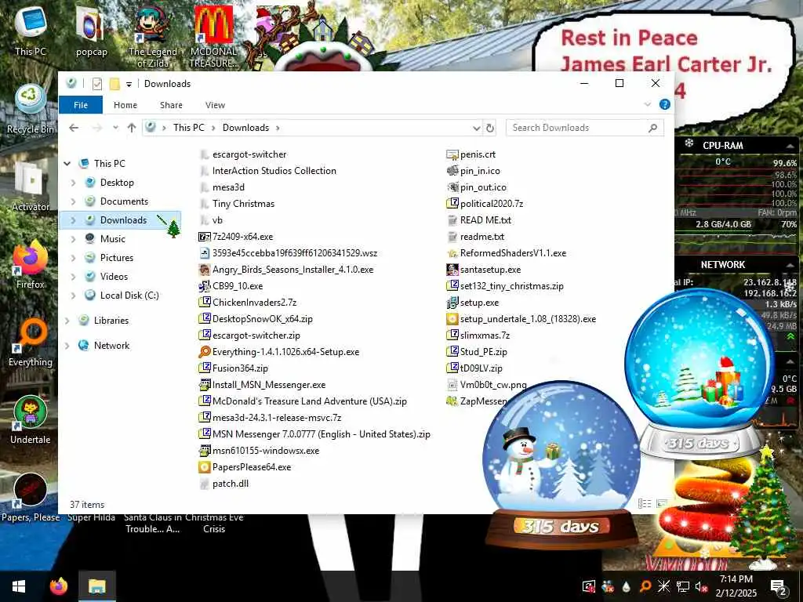Select the escargot-switcher folder
The width and height of the screenshot is (803, 602).
(x=243, y=154)
